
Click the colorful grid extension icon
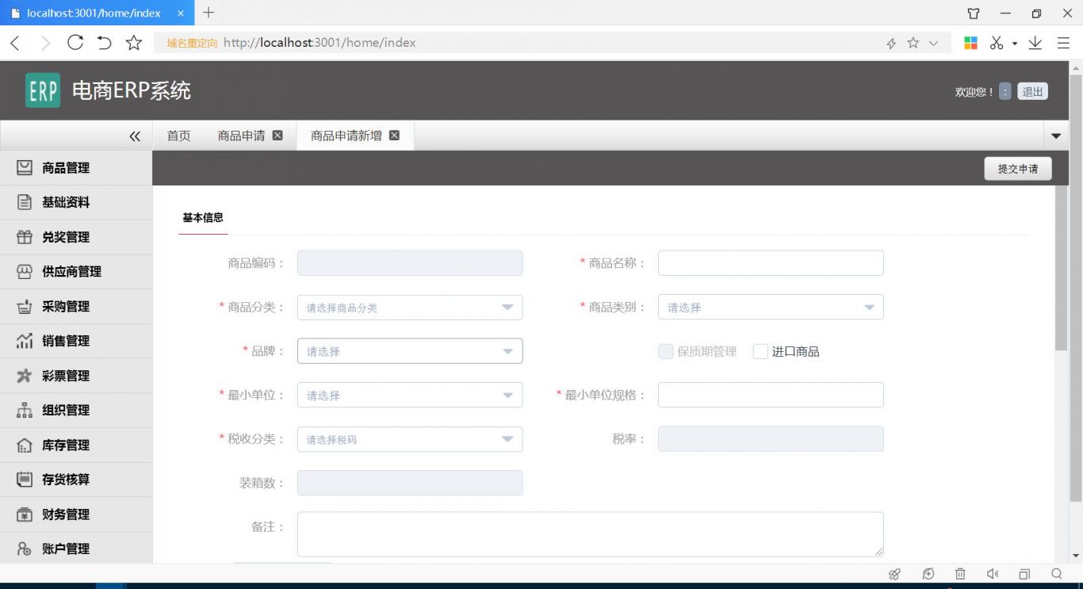(970, 43)
